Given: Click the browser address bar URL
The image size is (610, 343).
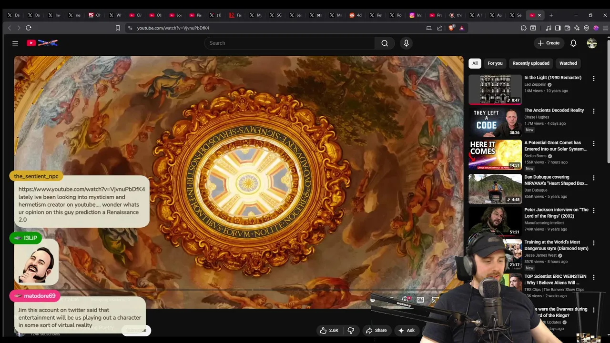Looking at the screenshot, I should click(173, 28).
